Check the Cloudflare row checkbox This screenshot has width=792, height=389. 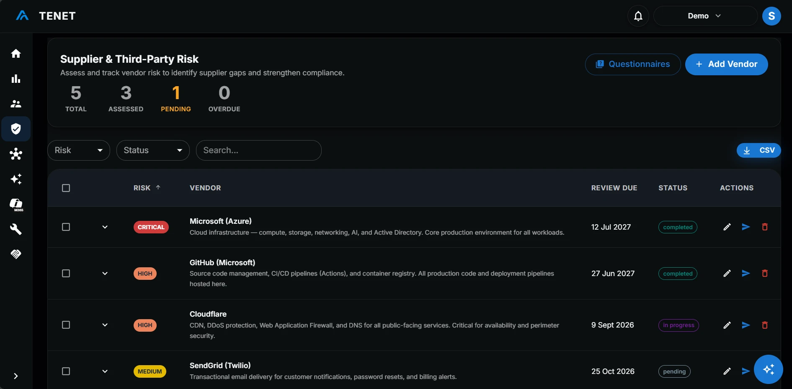pos(66,325)
